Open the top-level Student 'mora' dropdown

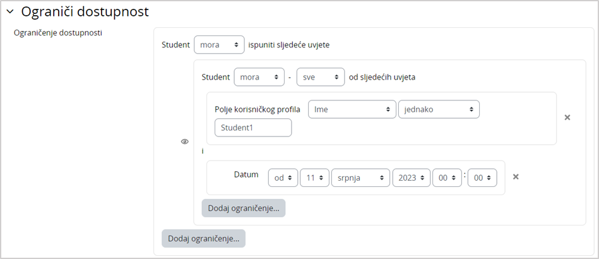tap(219, 45)
